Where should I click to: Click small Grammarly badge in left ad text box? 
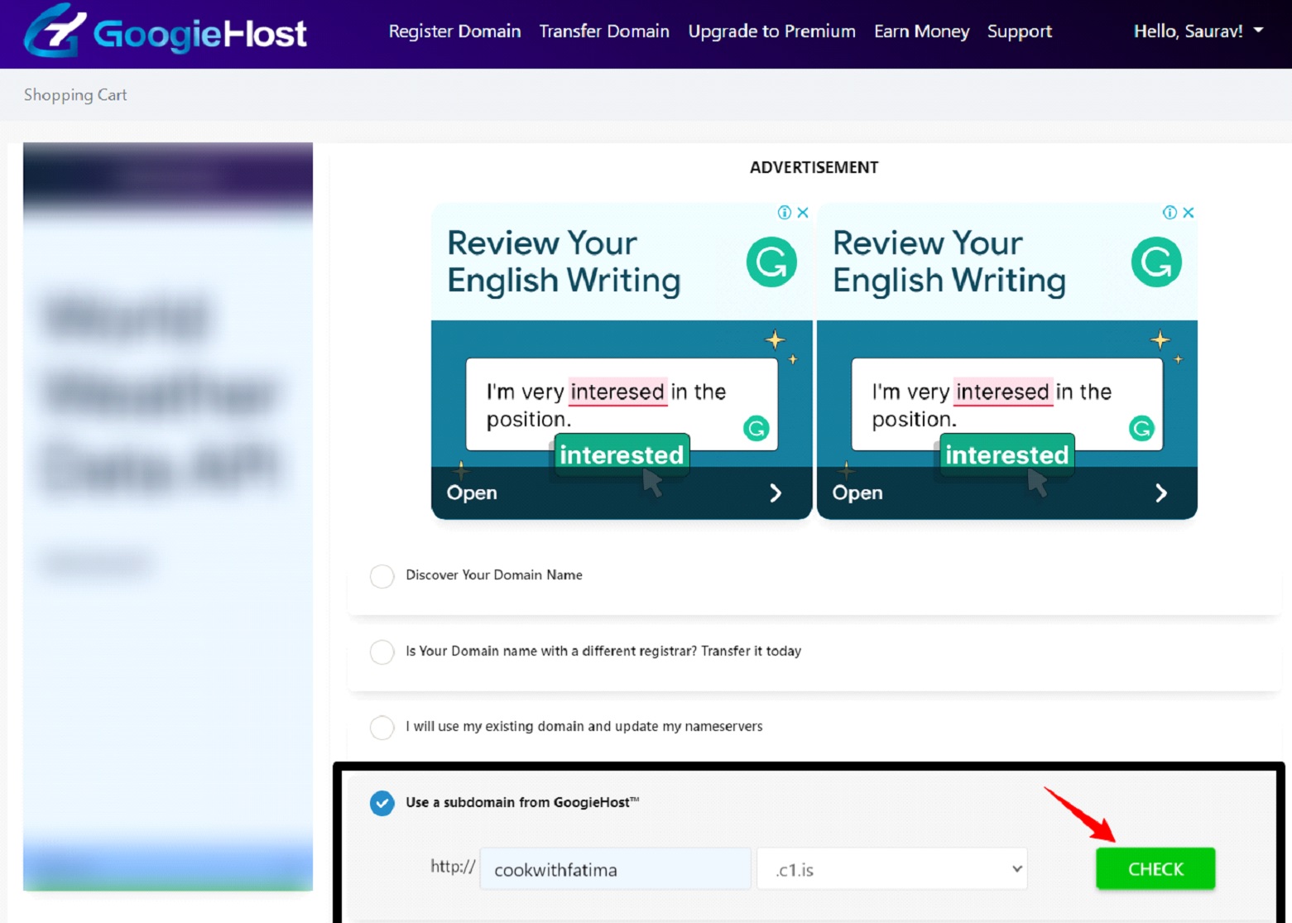(756, 428)
